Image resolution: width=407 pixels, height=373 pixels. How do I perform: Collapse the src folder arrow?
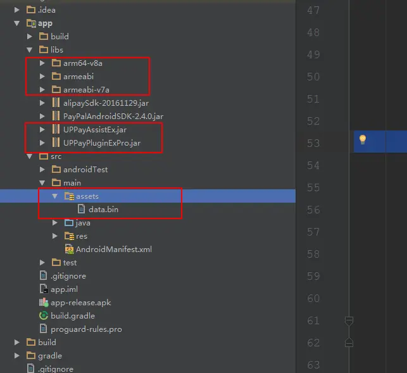[x=30, y=156]
